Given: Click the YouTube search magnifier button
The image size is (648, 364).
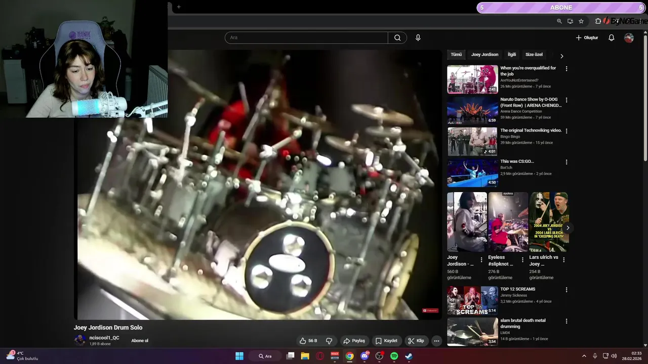Looking at the screenshot, I should (x=397, y=37).
